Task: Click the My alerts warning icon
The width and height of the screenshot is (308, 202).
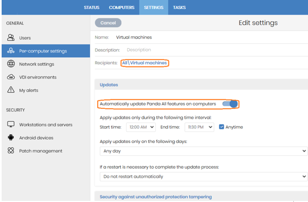Action: point(11,90)
